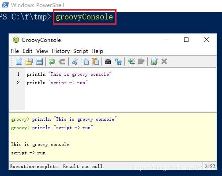
Task: Click output result line 'This is groovy console'
Action: pyautogui.click(x=40, y=144)
